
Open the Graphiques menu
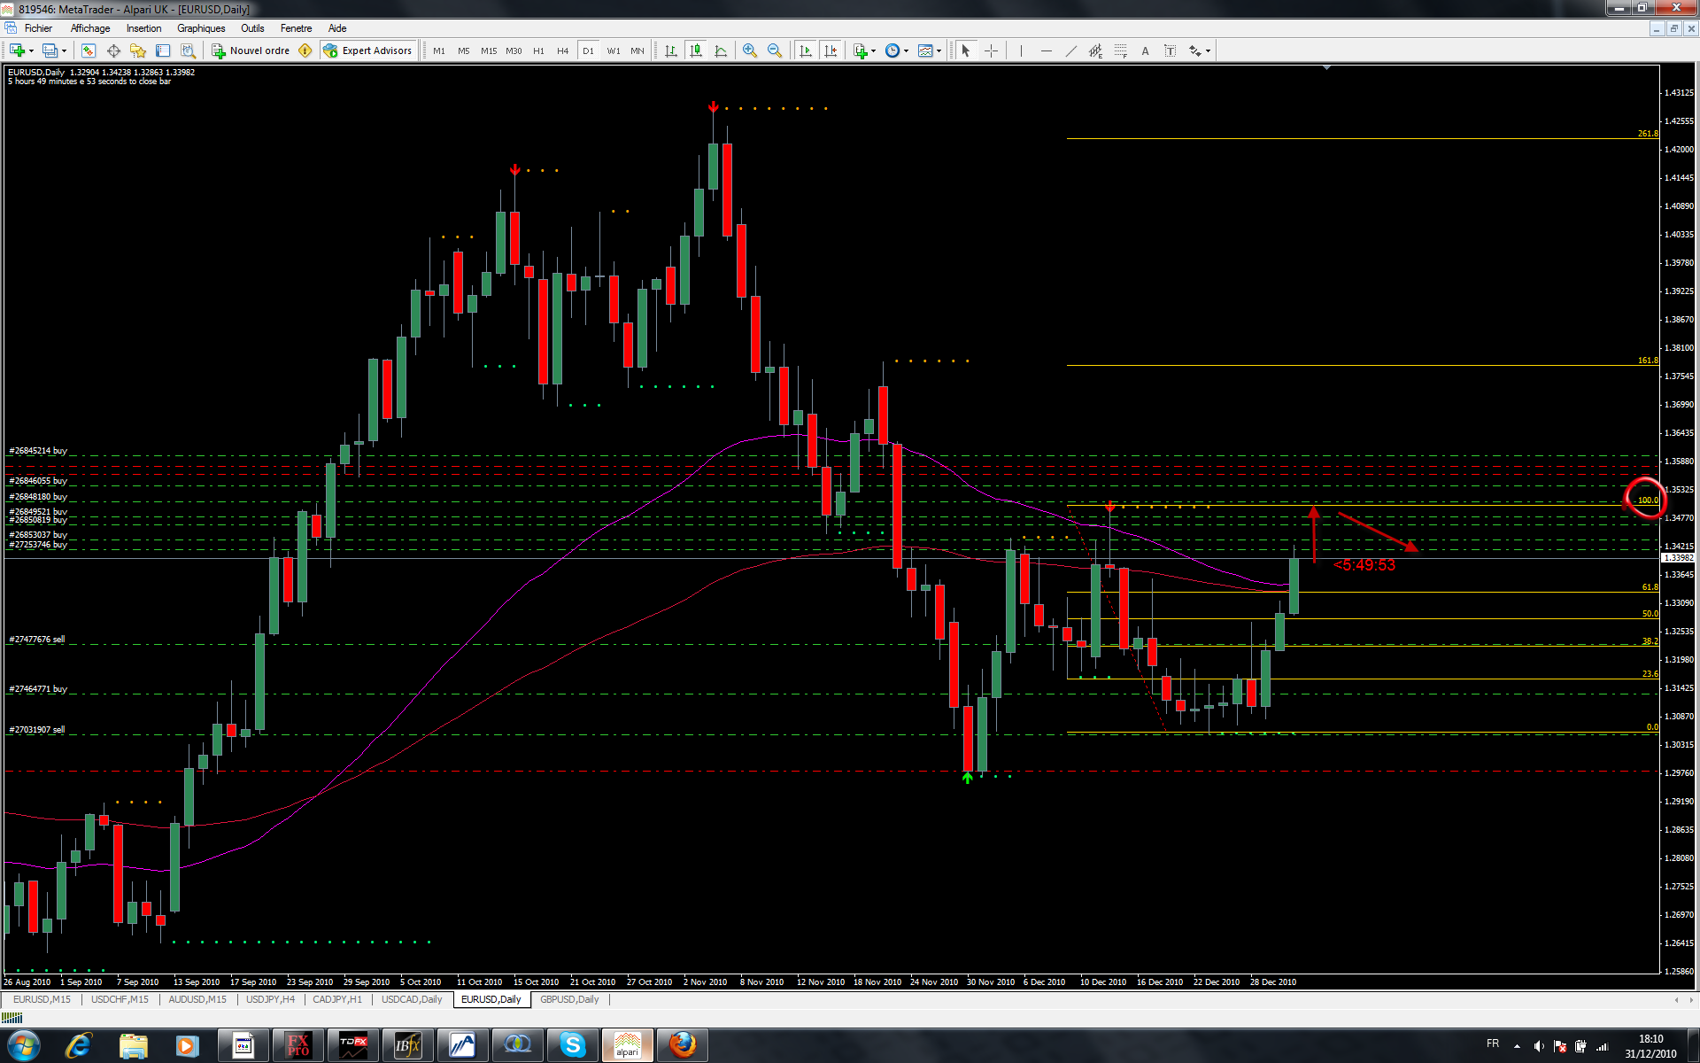point(201,28)
